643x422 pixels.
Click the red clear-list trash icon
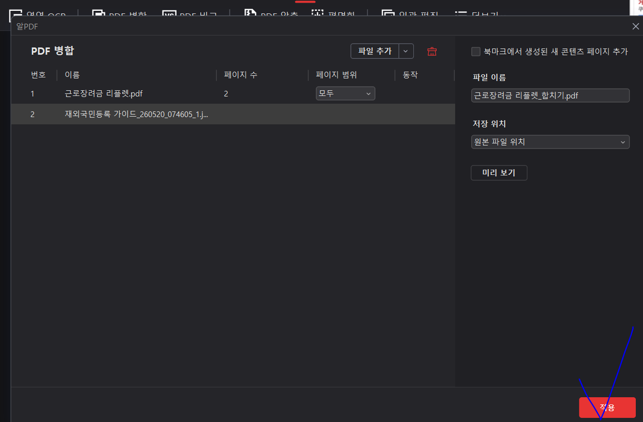pyautogui.click(x=432, y=52)
